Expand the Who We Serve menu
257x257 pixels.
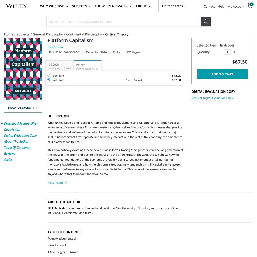(x=54, y=6)
